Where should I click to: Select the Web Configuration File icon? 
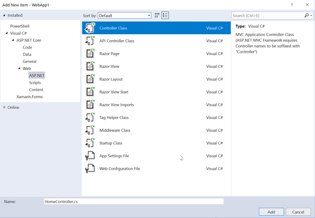90,169
